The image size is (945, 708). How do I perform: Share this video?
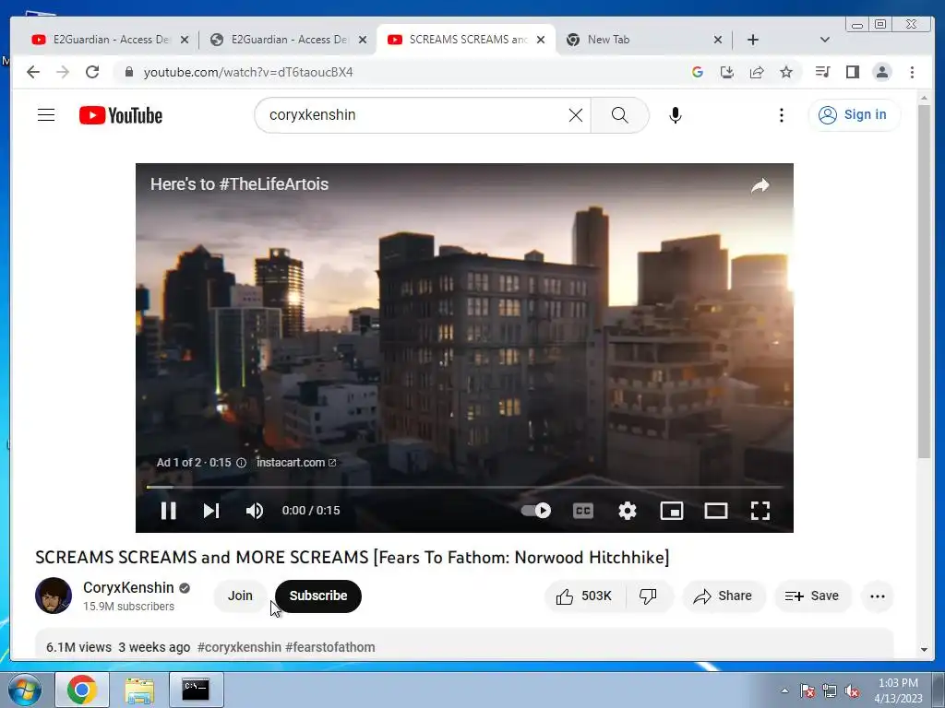pos(723,596)
